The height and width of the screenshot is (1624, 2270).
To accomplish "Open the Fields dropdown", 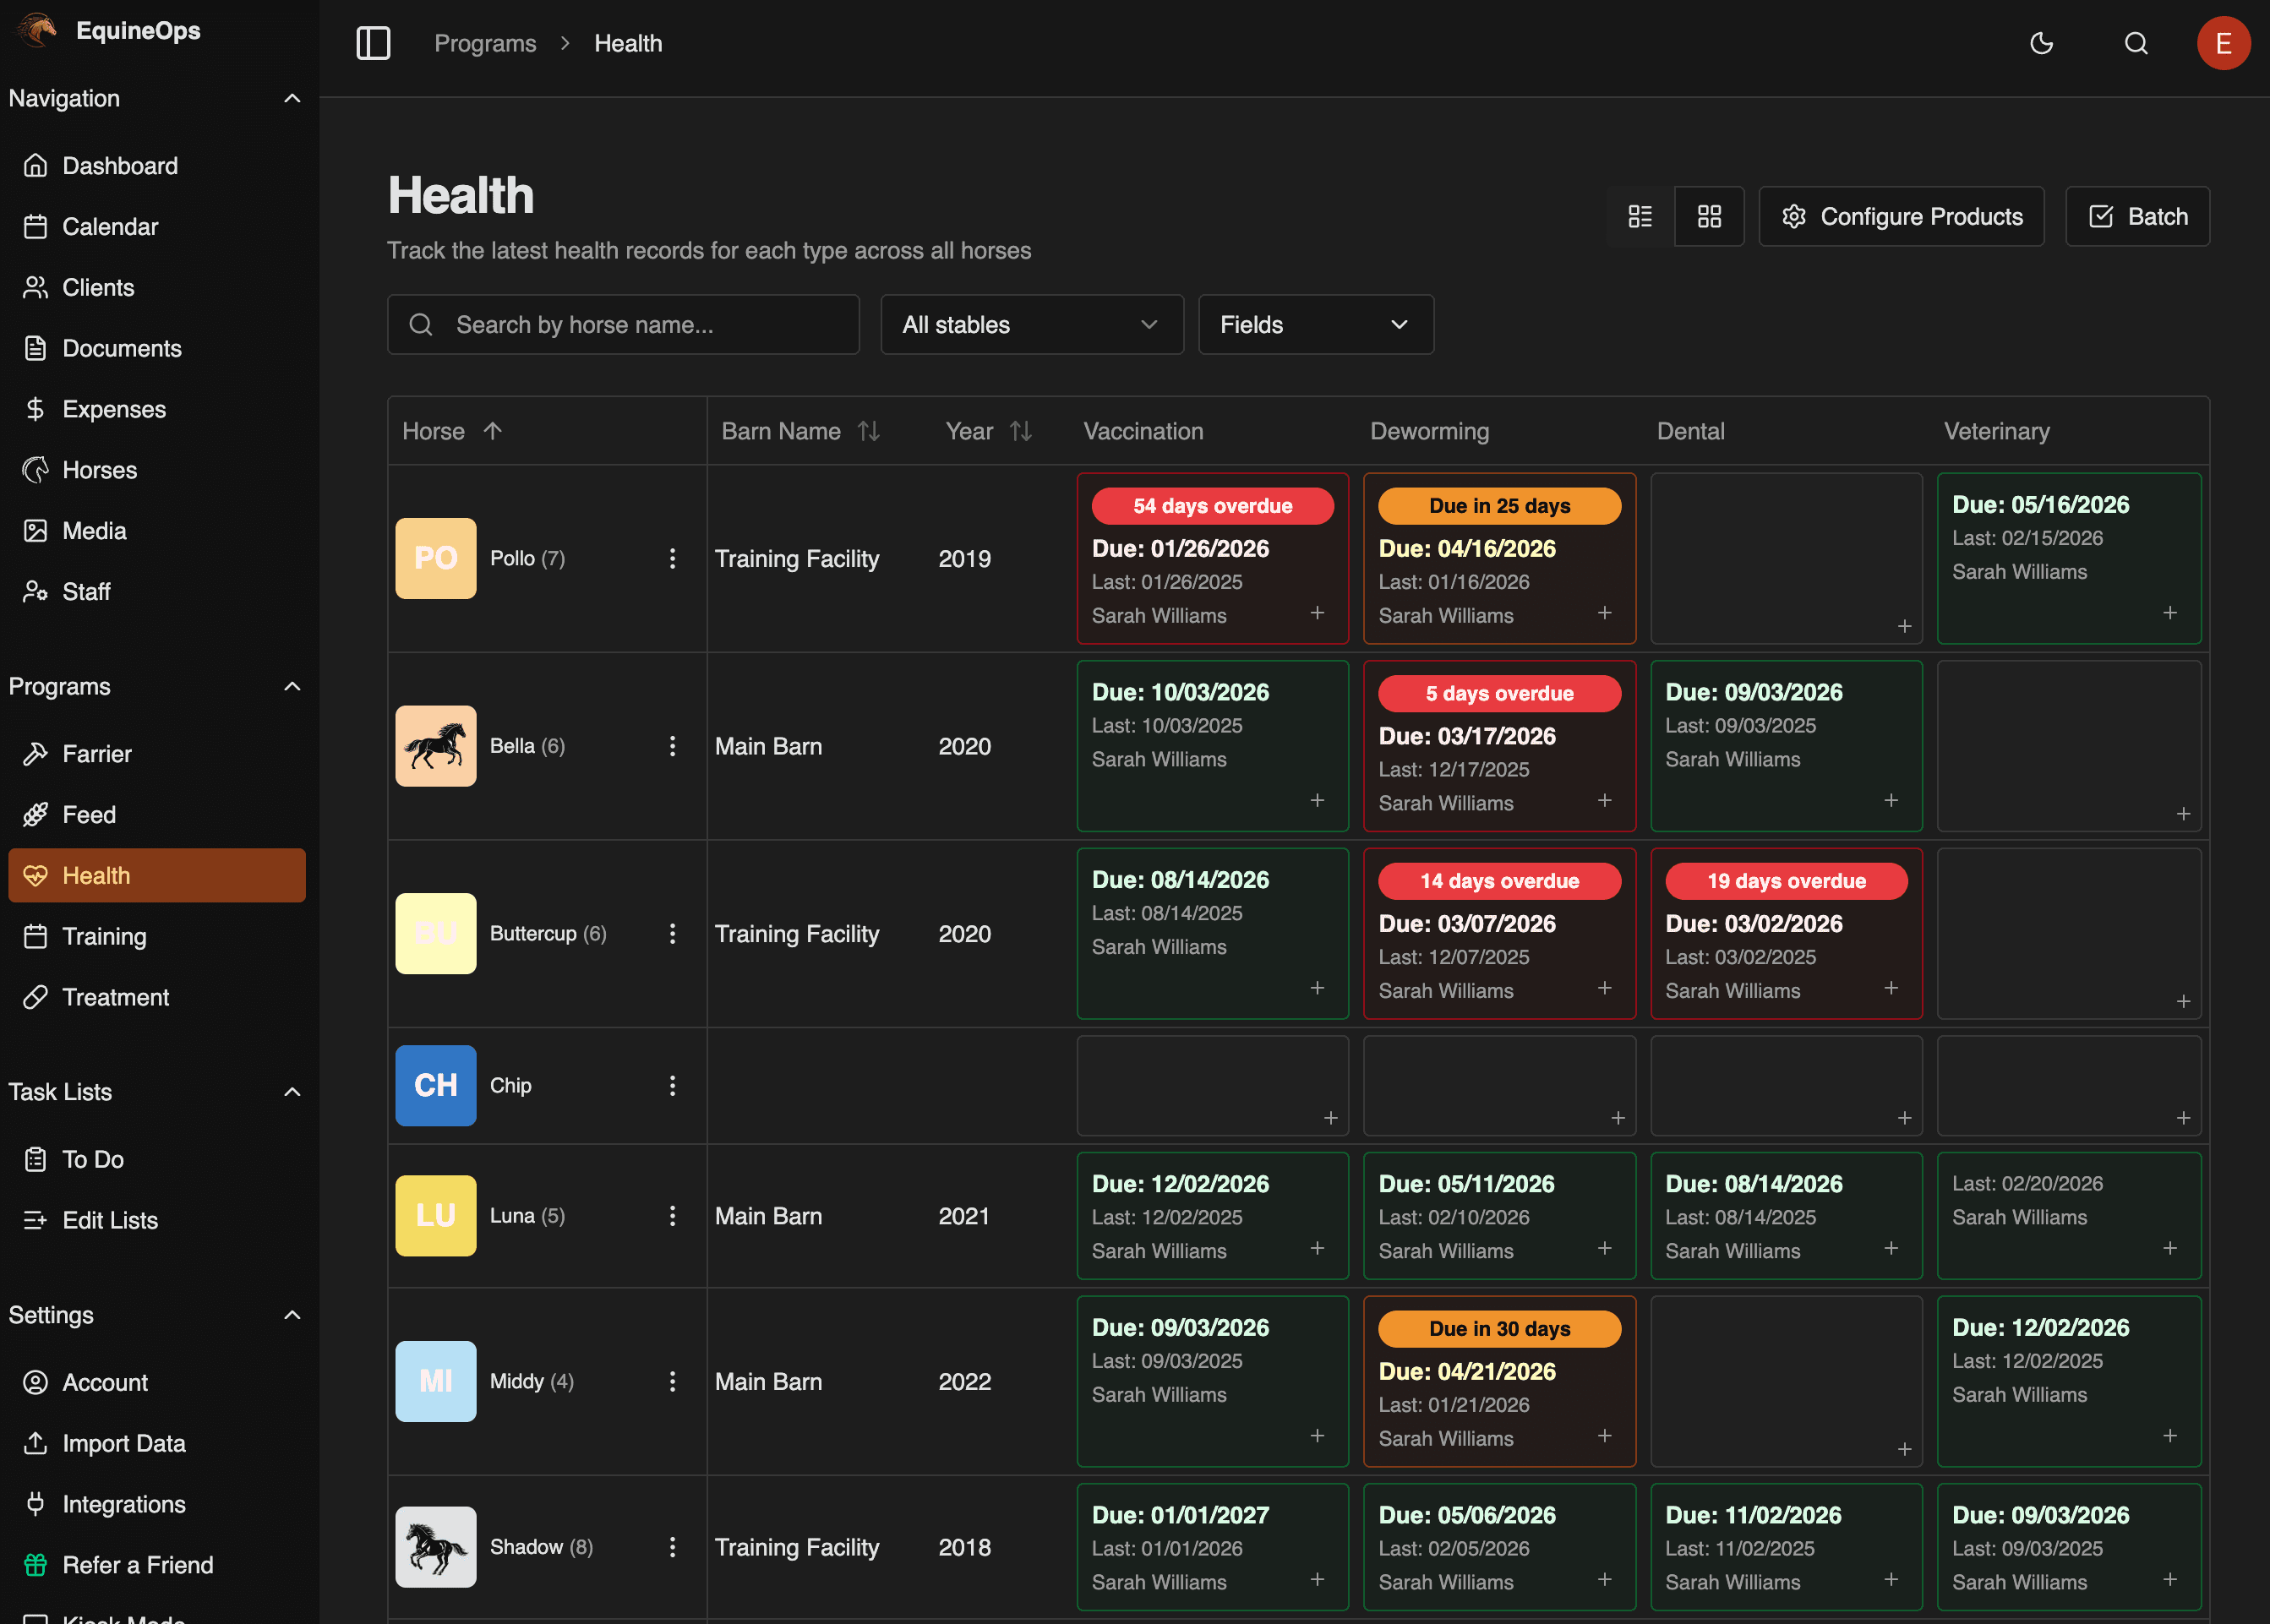I will click(1315, 324).
